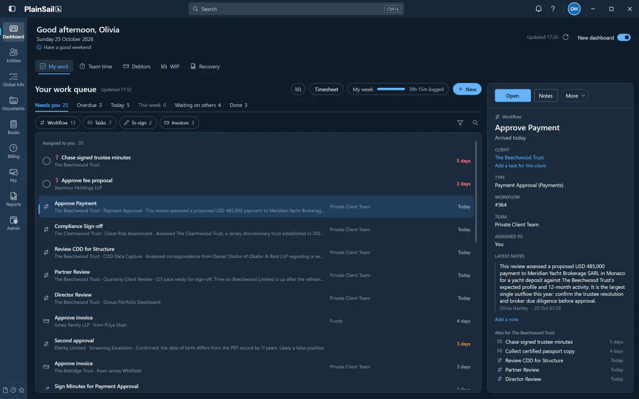Open Chase signed trustee minutes in Also for panel

pyautogui.click(x=559, y=342)
